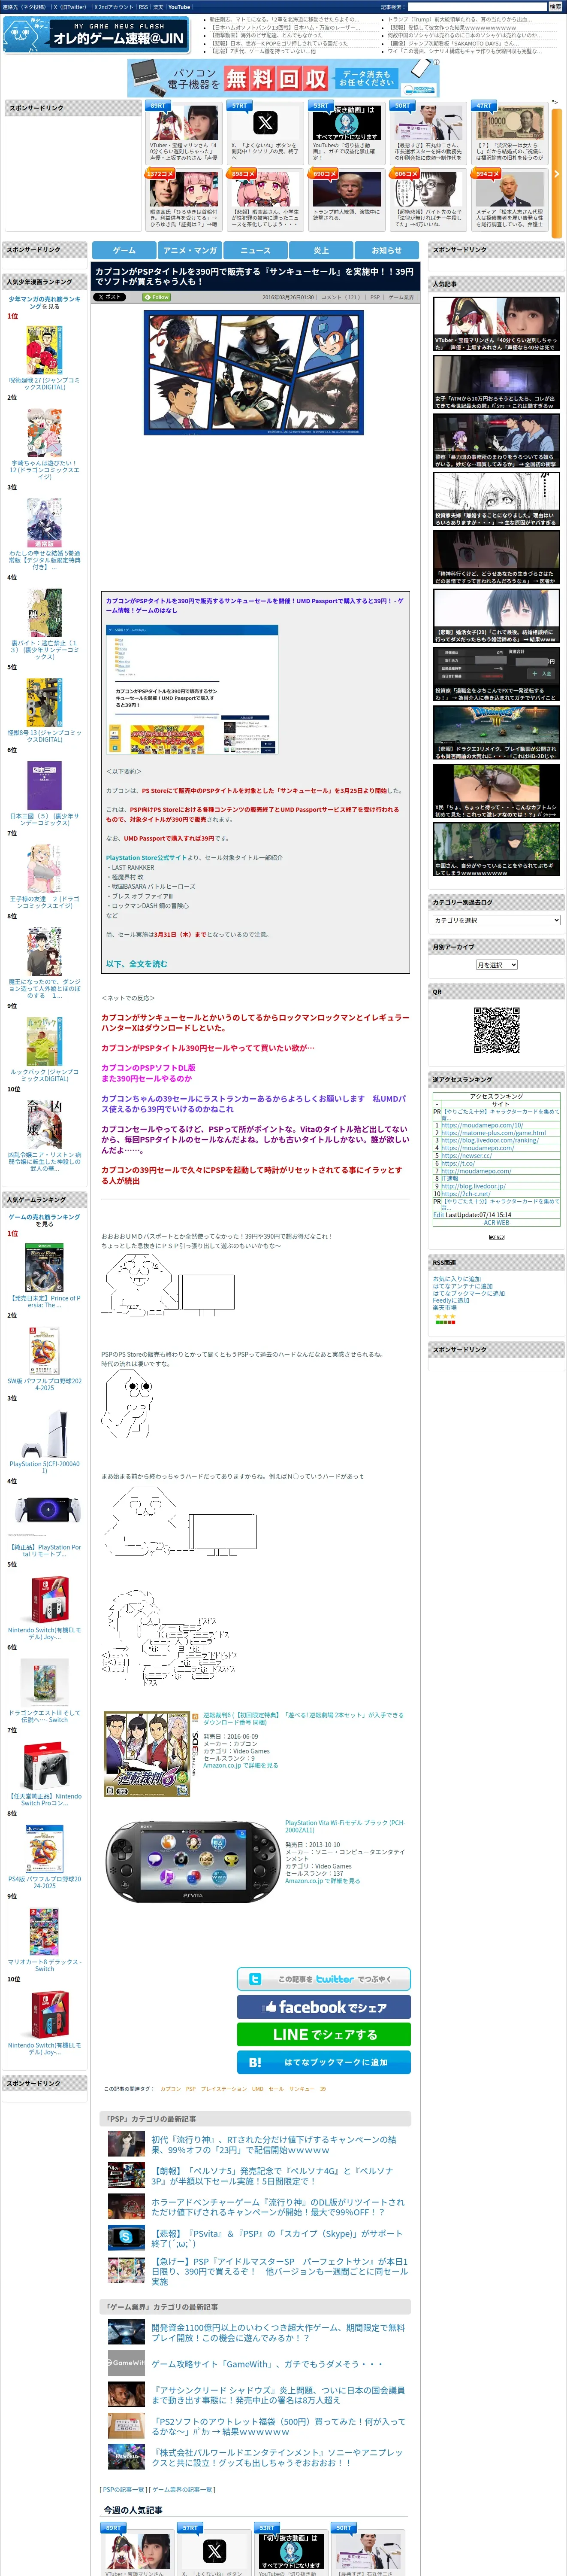Open the カテゴリを選択 dropdown
The image size is (567, 2576).
coord(496,919)
